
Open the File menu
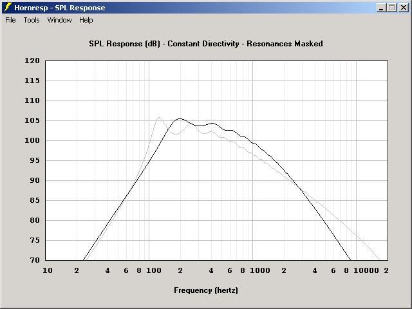(x=10, y=20)
